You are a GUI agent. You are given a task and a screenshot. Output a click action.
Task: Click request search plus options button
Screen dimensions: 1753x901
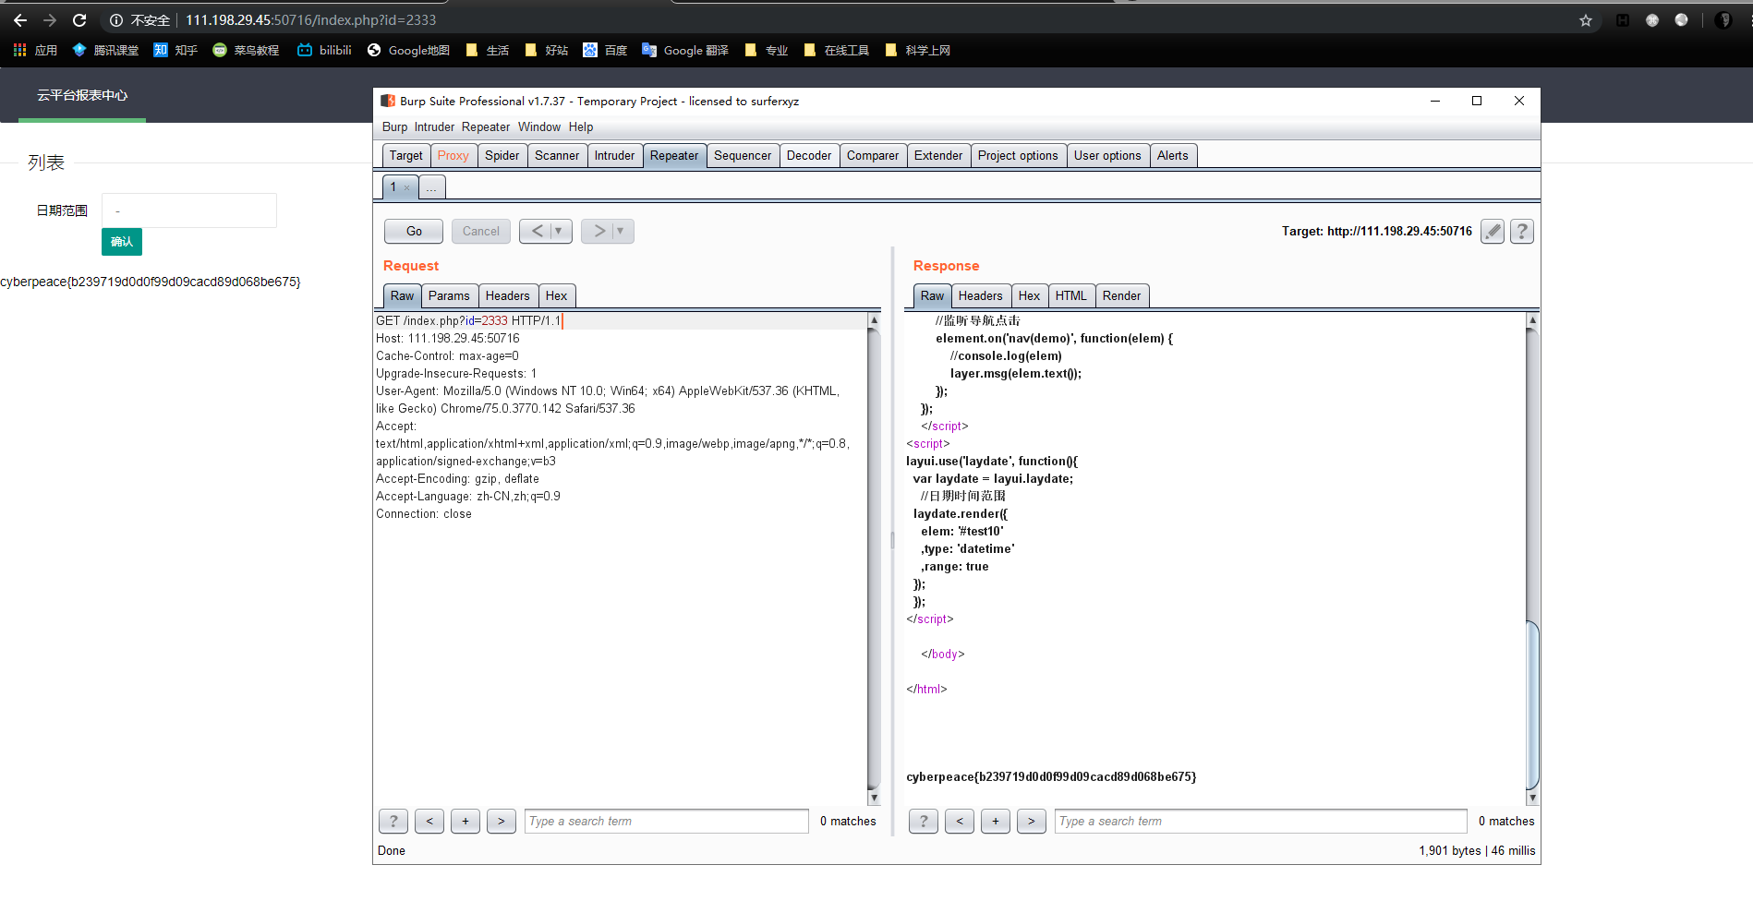465,821
